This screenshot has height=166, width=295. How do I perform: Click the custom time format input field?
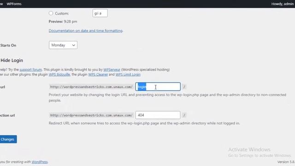point(100,13)
